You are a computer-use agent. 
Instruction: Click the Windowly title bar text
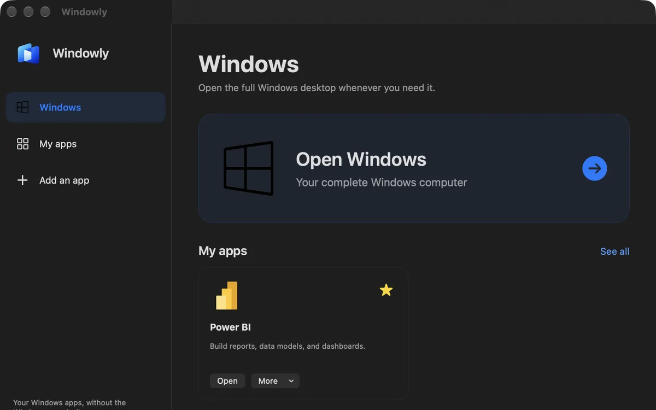84,12
